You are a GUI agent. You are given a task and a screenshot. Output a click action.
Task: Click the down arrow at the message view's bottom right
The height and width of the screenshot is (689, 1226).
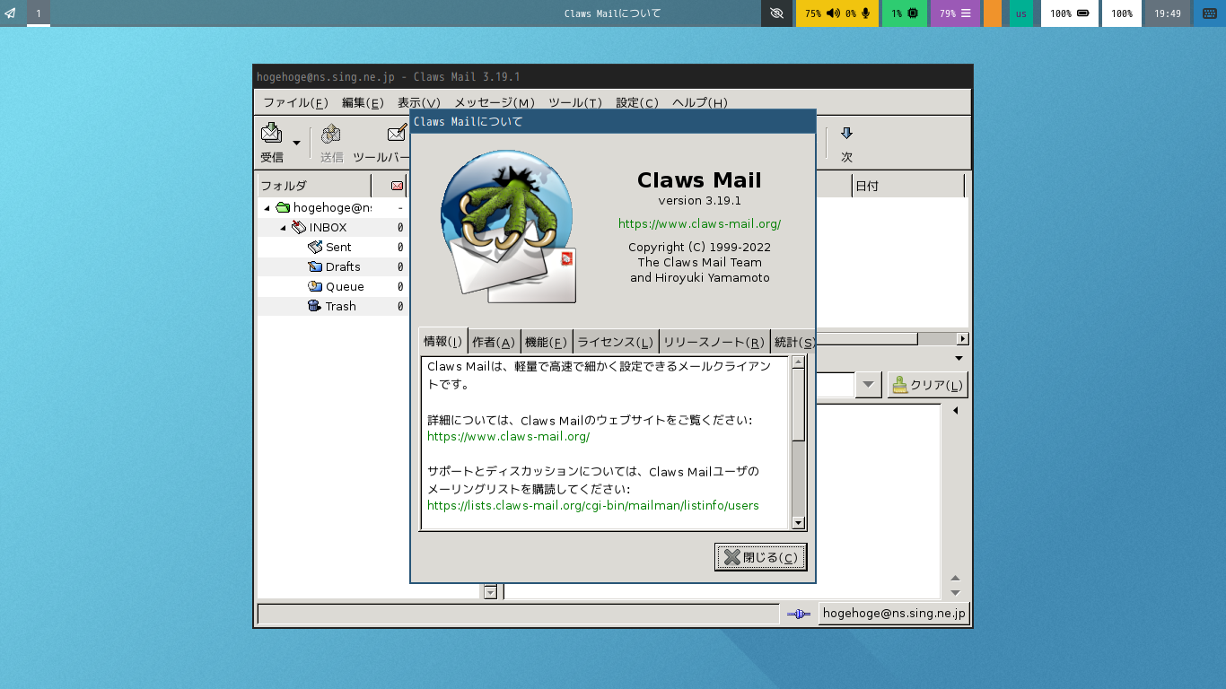(x=955, y=593)
